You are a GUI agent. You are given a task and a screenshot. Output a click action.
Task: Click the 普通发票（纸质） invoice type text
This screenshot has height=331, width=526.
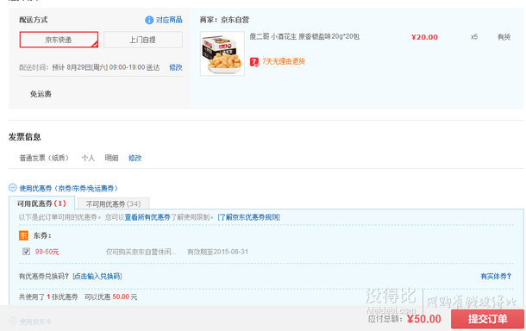44,158
